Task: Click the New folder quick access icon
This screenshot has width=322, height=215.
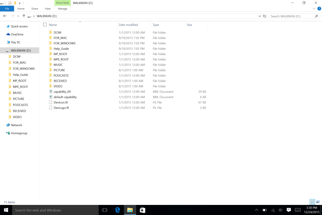Action: 15,3
